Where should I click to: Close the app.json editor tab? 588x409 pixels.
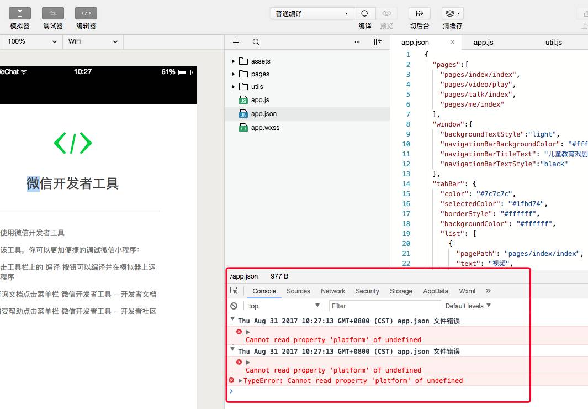(452, 42)
